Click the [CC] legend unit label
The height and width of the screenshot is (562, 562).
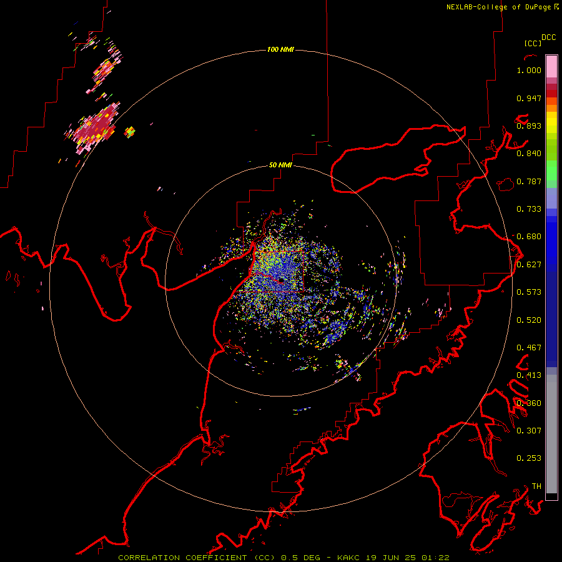pyautogui.click(x=533, y=43)
